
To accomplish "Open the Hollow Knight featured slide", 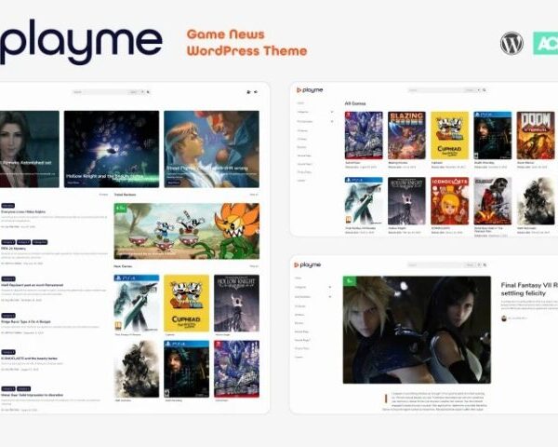I will click(x=112, y=149).
